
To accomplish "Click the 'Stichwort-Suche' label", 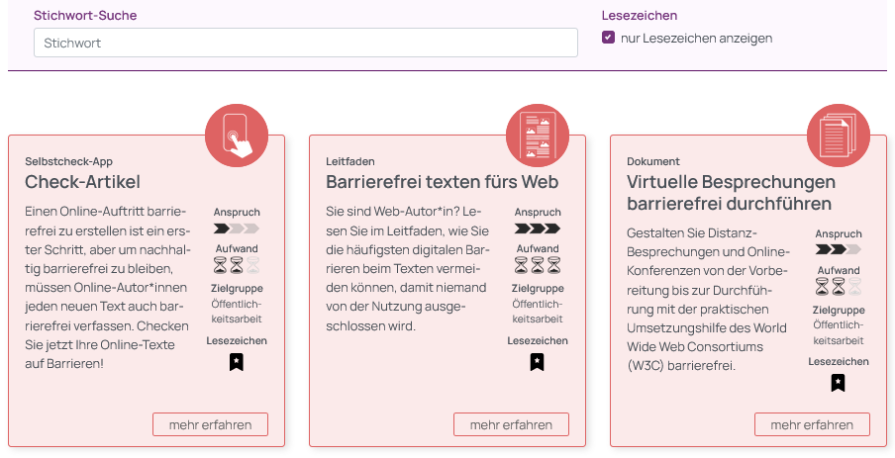I will click(x=85, y=16).
